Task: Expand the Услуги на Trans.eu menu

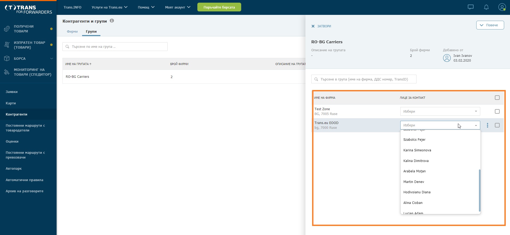Action: pyautogui.click(x=109, y=7)
